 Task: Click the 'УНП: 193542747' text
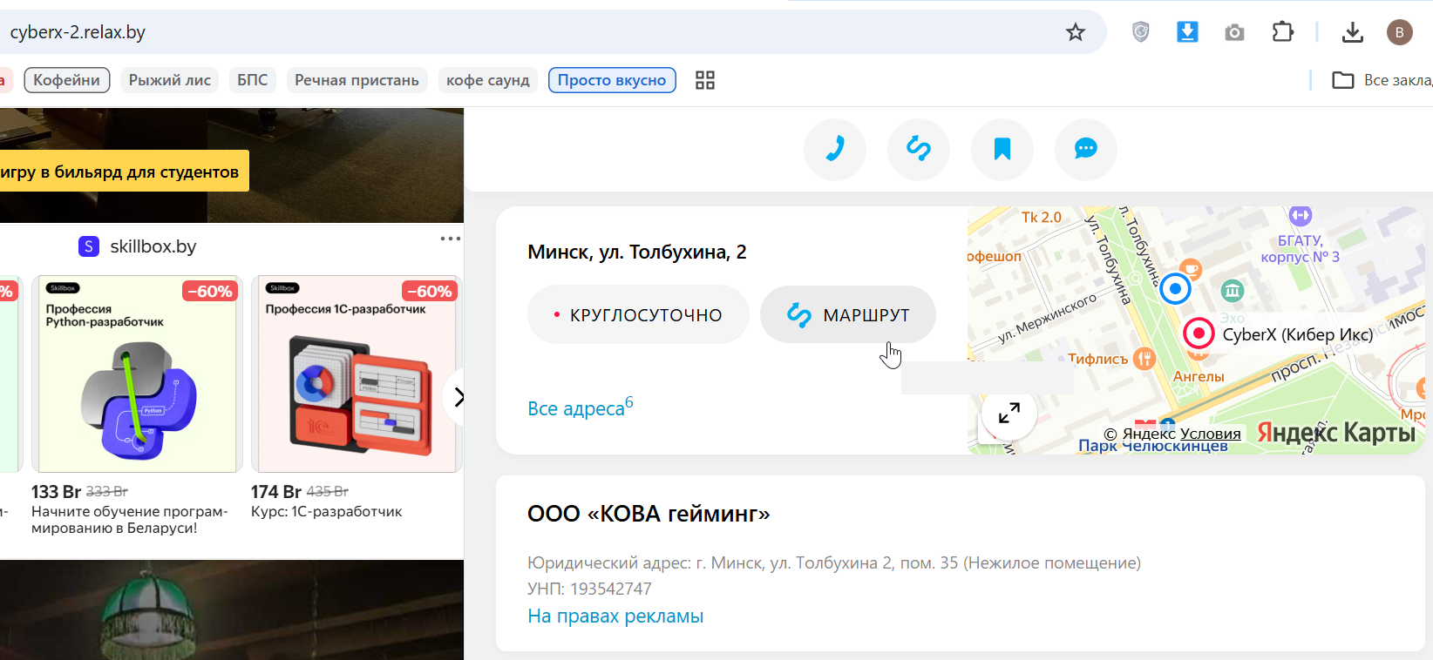589,589
